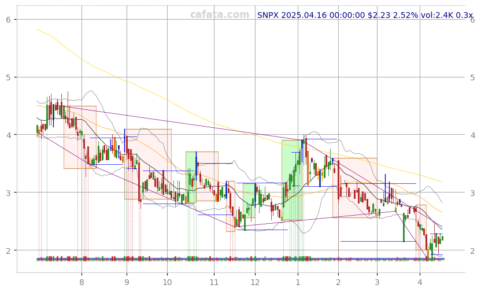
Task: Click month label 9 on time axis
Action: pyautogui.click(x=127, y=282)
